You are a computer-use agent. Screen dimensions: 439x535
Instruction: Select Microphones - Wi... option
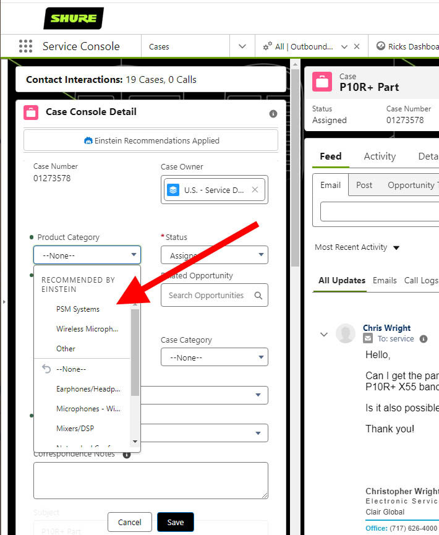coord(82,409)
